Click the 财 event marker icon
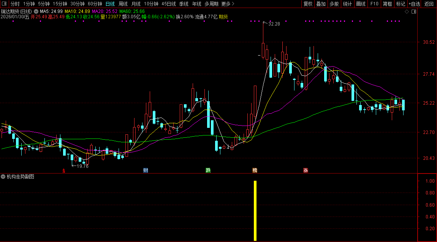This screenshot has width=437, height=242. (x=146, y=170)
